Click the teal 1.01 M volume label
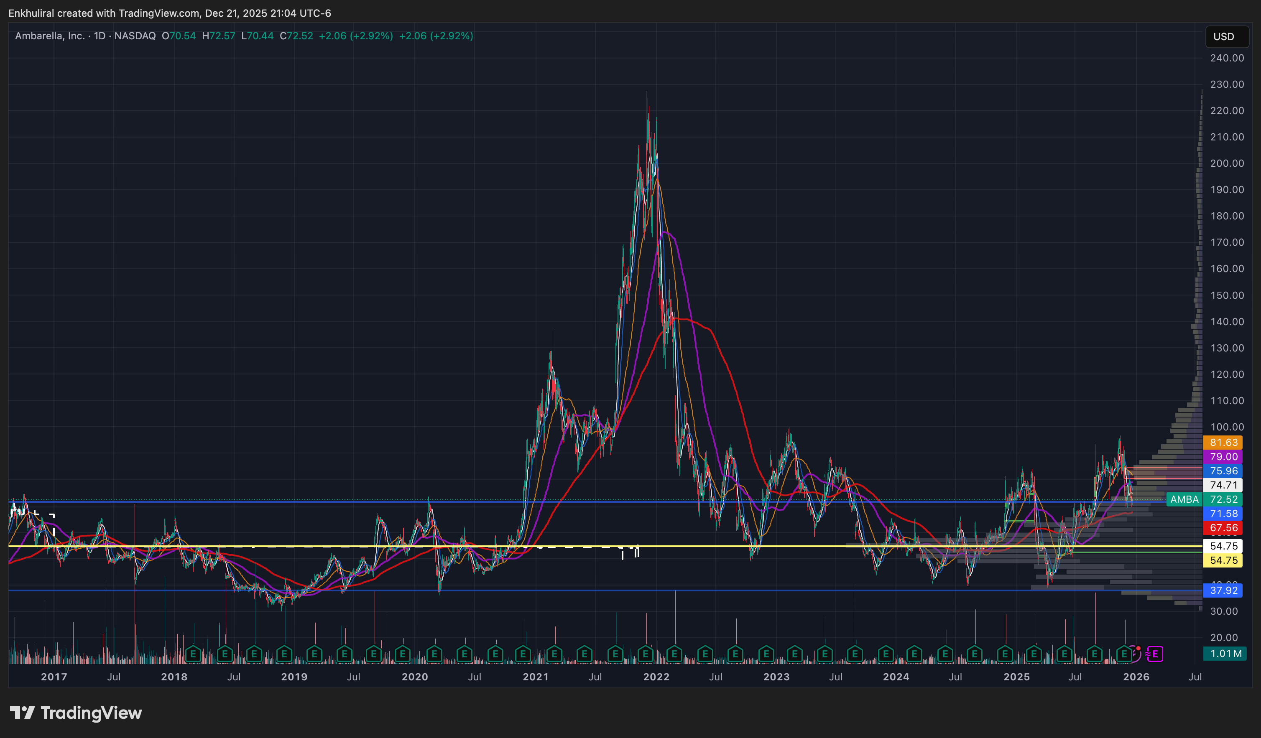Image resolution: width=1261 pixels, height=738 pixels. click(1224, 654)
